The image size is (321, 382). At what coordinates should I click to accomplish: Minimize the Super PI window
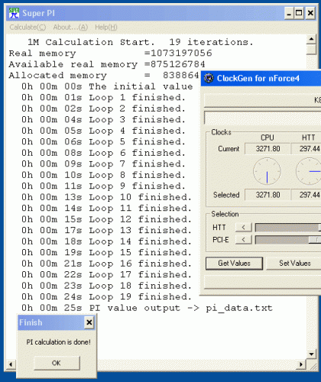click(289, 13)
